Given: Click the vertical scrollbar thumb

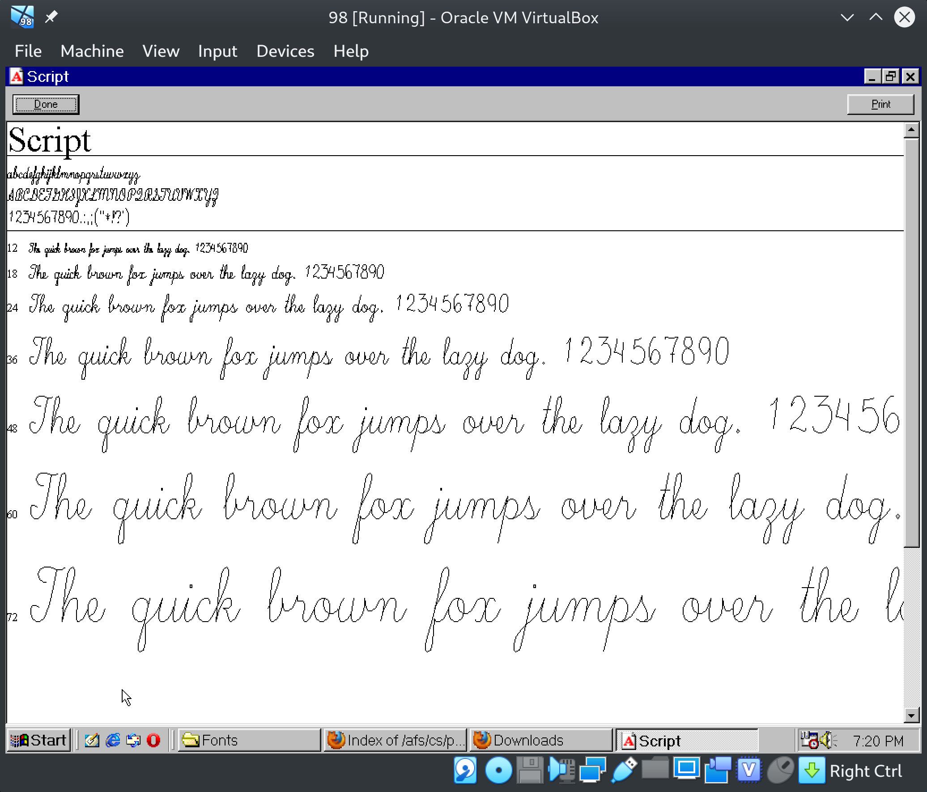Looking at the screenshot, I should coord(911,343).
